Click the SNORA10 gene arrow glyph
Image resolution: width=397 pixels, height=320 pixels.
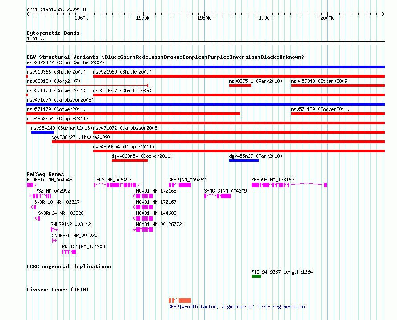pos(33,207)
